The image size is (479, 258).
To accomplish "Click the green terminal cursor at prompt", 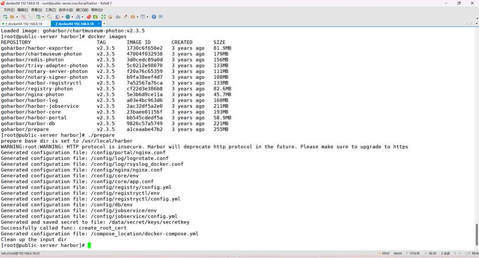I will point(89,245).
